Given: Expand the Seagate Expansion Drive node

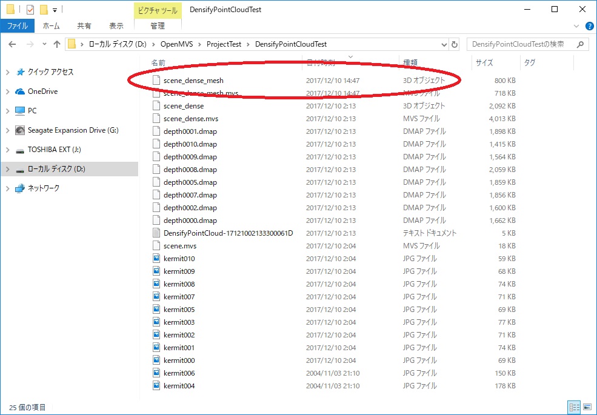Looking at the screenshot, I should (x=8, y=130).
